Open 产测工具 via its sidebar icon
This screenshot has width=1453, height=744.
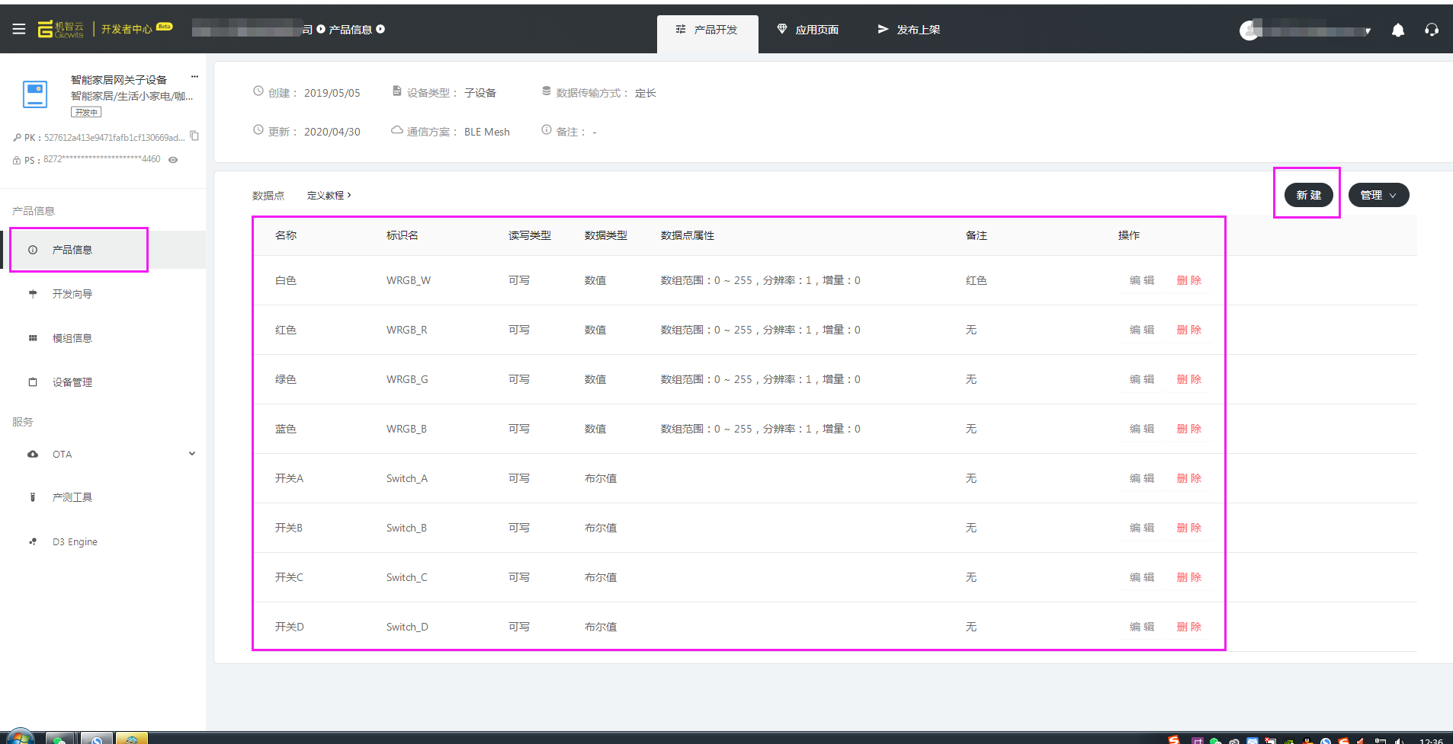(33, 497)
